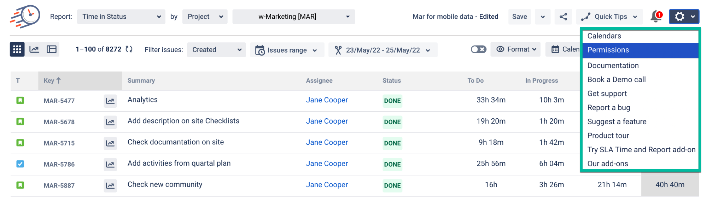Click story type icon for MAR-5678
The height and width of the screenshot is (202, 707).
(x=20, y=122)
